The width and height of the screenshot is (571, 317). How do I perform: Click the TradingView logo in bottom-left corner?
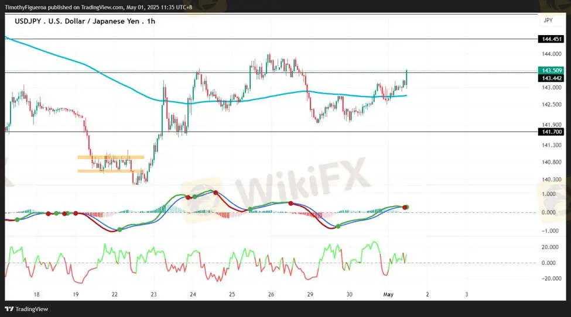pyautogui.click(x=27, y=309)
